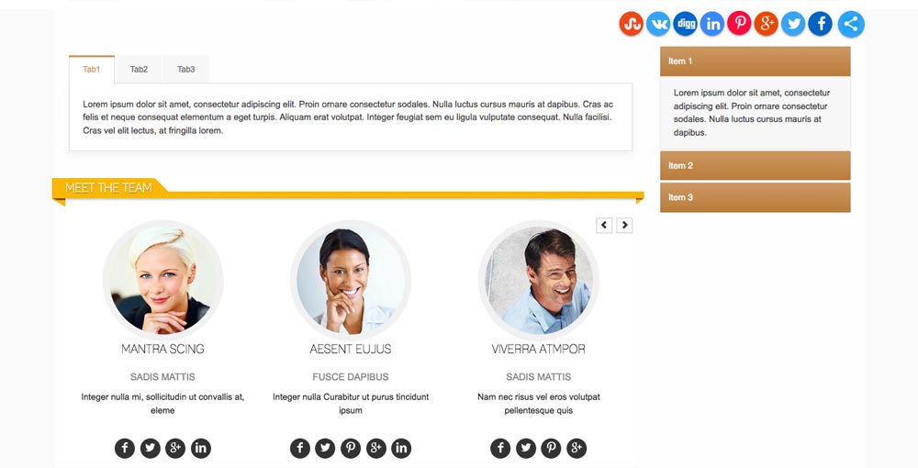The image size is (918, 468).
Task: Show next team members with right arrow
Action: click(x=624, y=225)
